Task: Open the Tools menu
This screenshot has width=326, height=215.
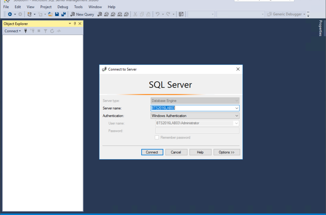Action: point(78,7)
